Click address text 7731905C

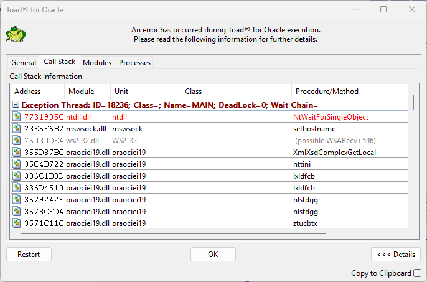click(44, 117)
